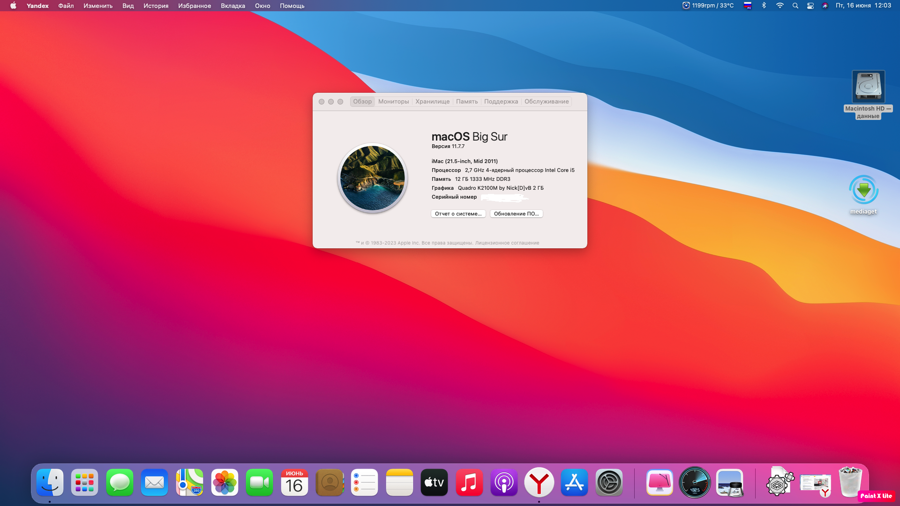Switch to the Хранилище tab
Screen dimensions: 900x506
click(432, 102)
